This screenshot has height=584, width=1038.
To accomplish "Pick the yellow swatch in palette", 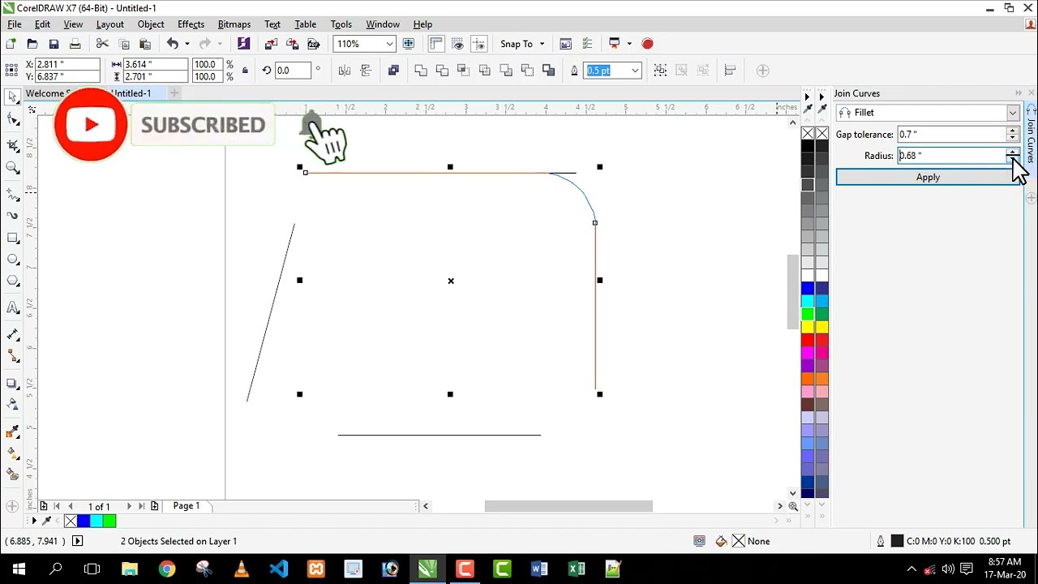I will coord(808,327).
